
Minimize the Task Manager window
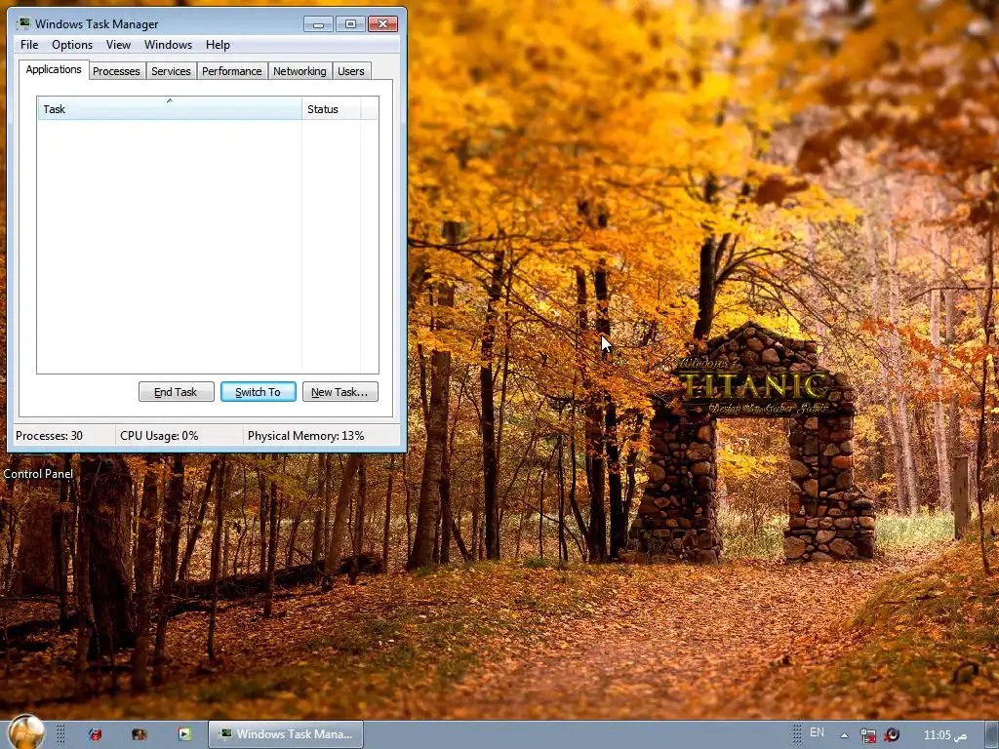point(318,24)
